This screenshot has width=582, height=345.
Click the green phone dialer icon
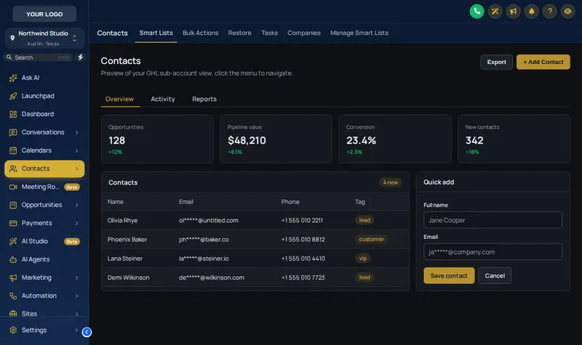[477, 11]
